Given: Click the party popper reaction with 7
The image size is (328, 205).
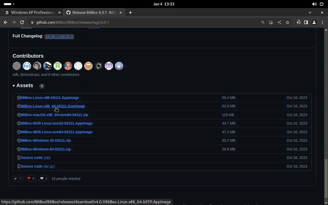Looking at the screenshot, I should pos(18,178).
